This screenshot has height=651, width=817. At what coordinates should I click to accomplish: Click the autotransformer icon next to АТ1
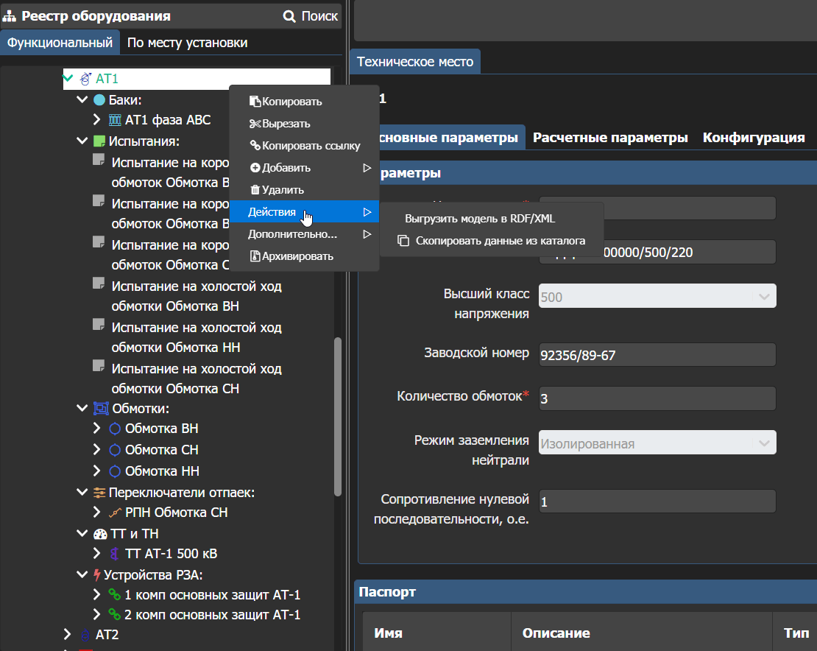pyautogui.click(x=85, y=79)
